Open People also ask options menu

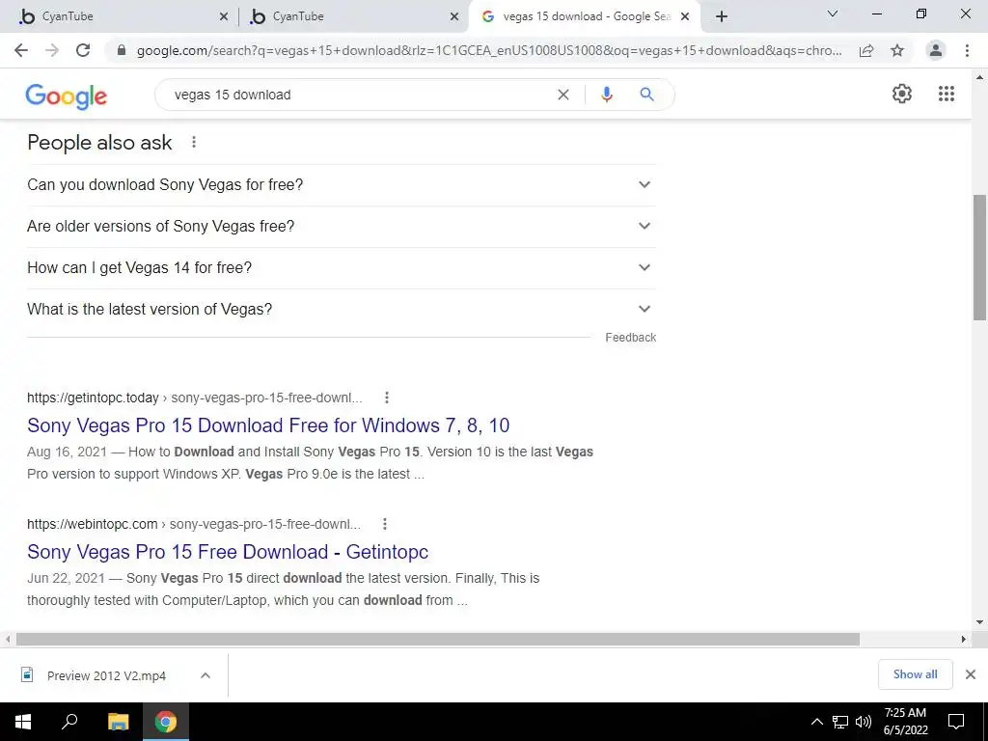pos(193,143)
